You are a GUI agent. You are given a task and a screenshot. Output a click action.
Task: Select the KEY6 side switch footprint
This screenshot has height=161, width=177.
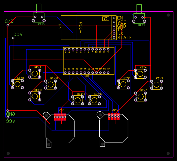pyautogui.click(x=139, y=14)
